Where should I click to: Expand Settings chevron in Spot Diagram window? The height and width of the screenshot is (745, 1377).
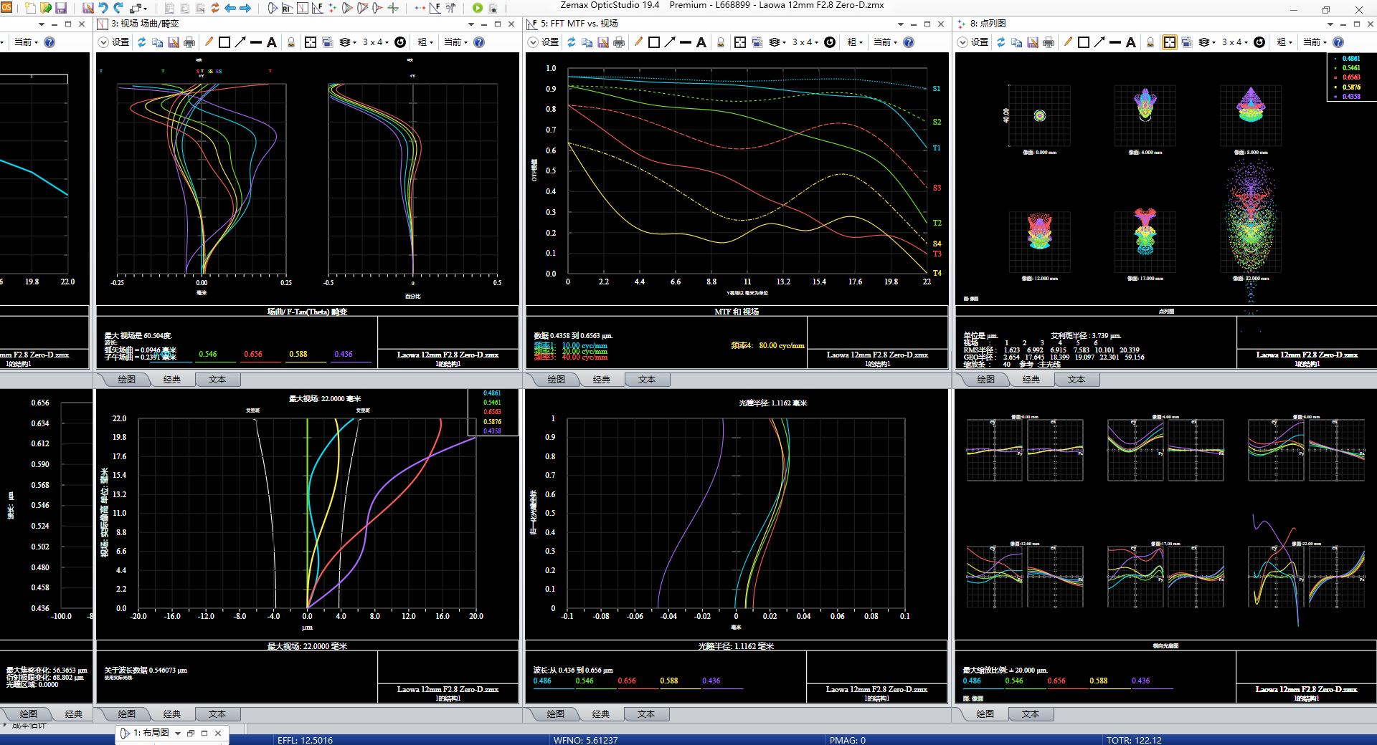tap(962, 42)
